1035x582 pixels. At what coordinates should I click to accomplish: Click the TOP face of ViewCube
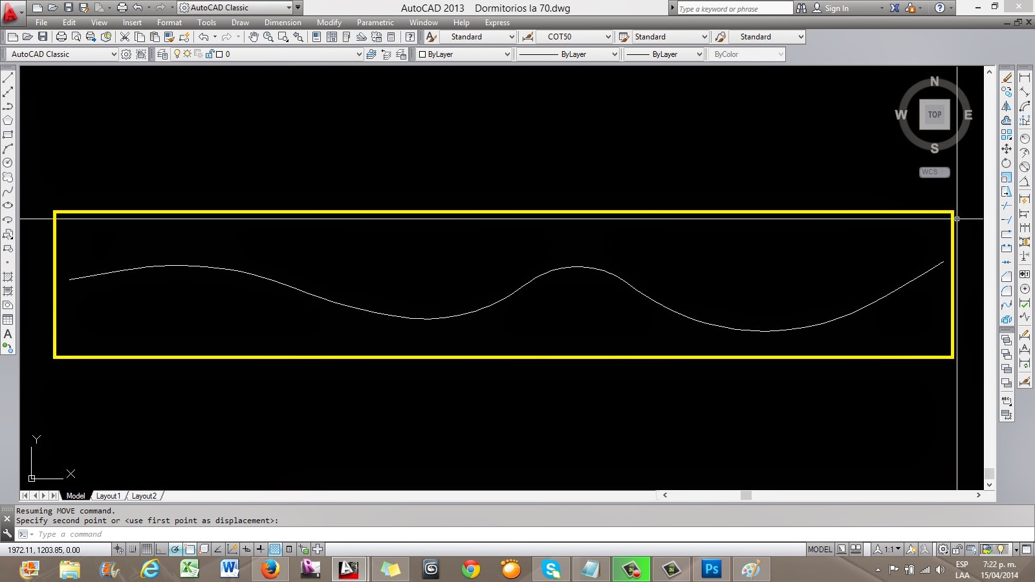(935, 114)
